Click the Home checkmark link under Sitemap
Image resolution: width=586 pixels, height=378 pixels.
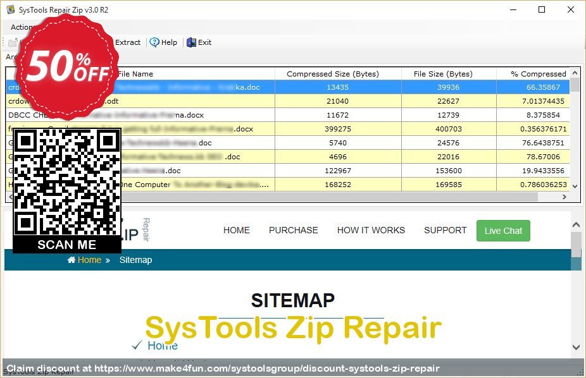162,346
